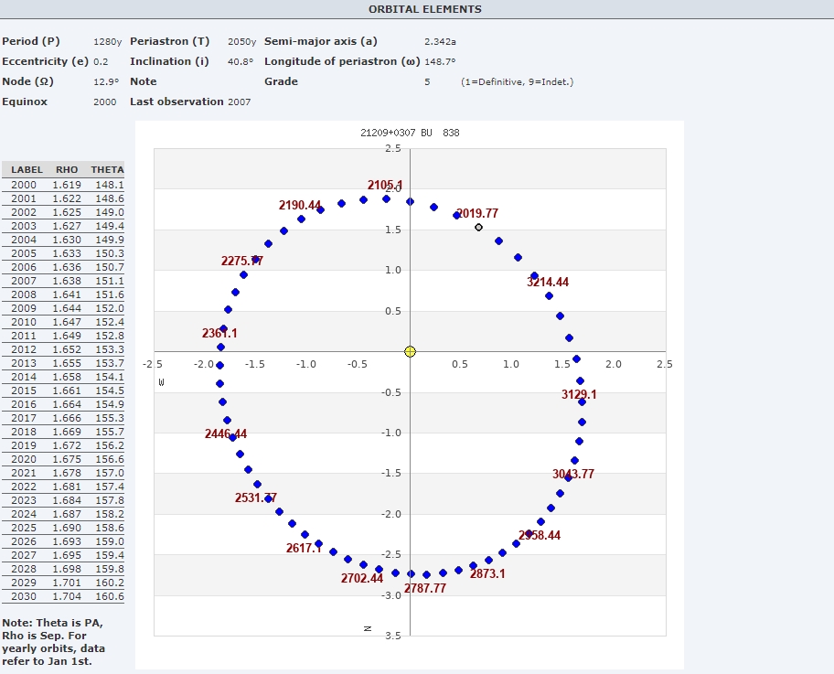The width and height of the screenshot is (834, 674).
Task: Click the Last observation value 2007
Action: pos(239,102)
